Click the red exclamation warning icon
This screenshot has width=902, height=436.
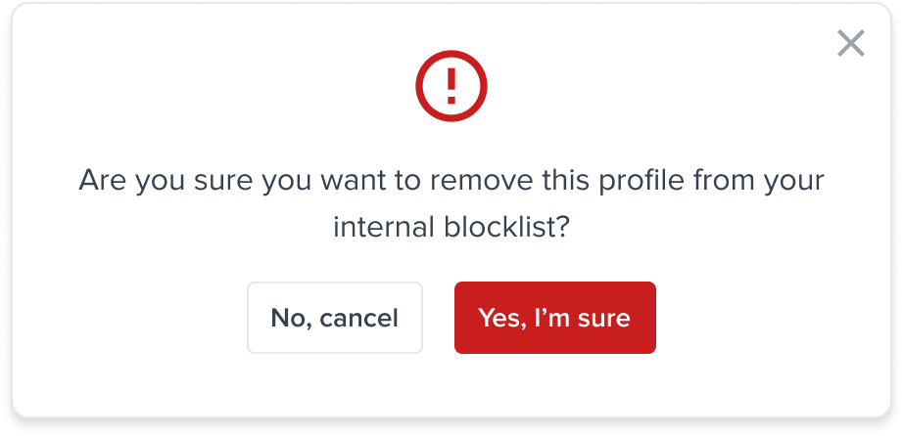pos(451,88)
